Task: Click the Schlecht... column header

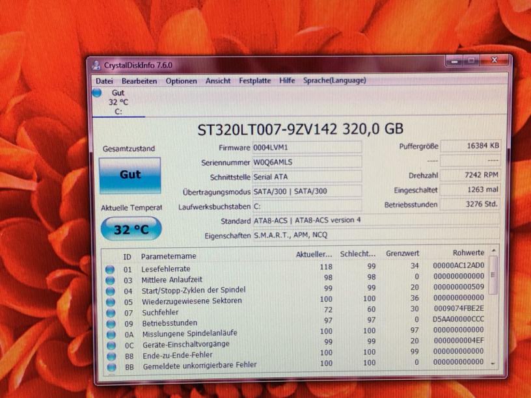Action: [x=358, y=254]
